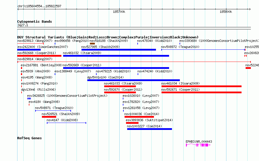Click esv4180 (Wang2008) label
Viewport: 259px width, 161px height.
44,102
